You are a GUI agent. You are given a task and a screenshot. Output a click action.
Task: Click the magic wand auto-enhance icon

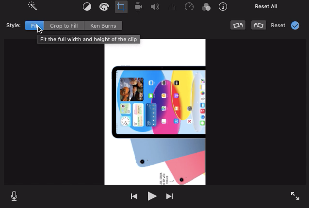pos(33,6)
